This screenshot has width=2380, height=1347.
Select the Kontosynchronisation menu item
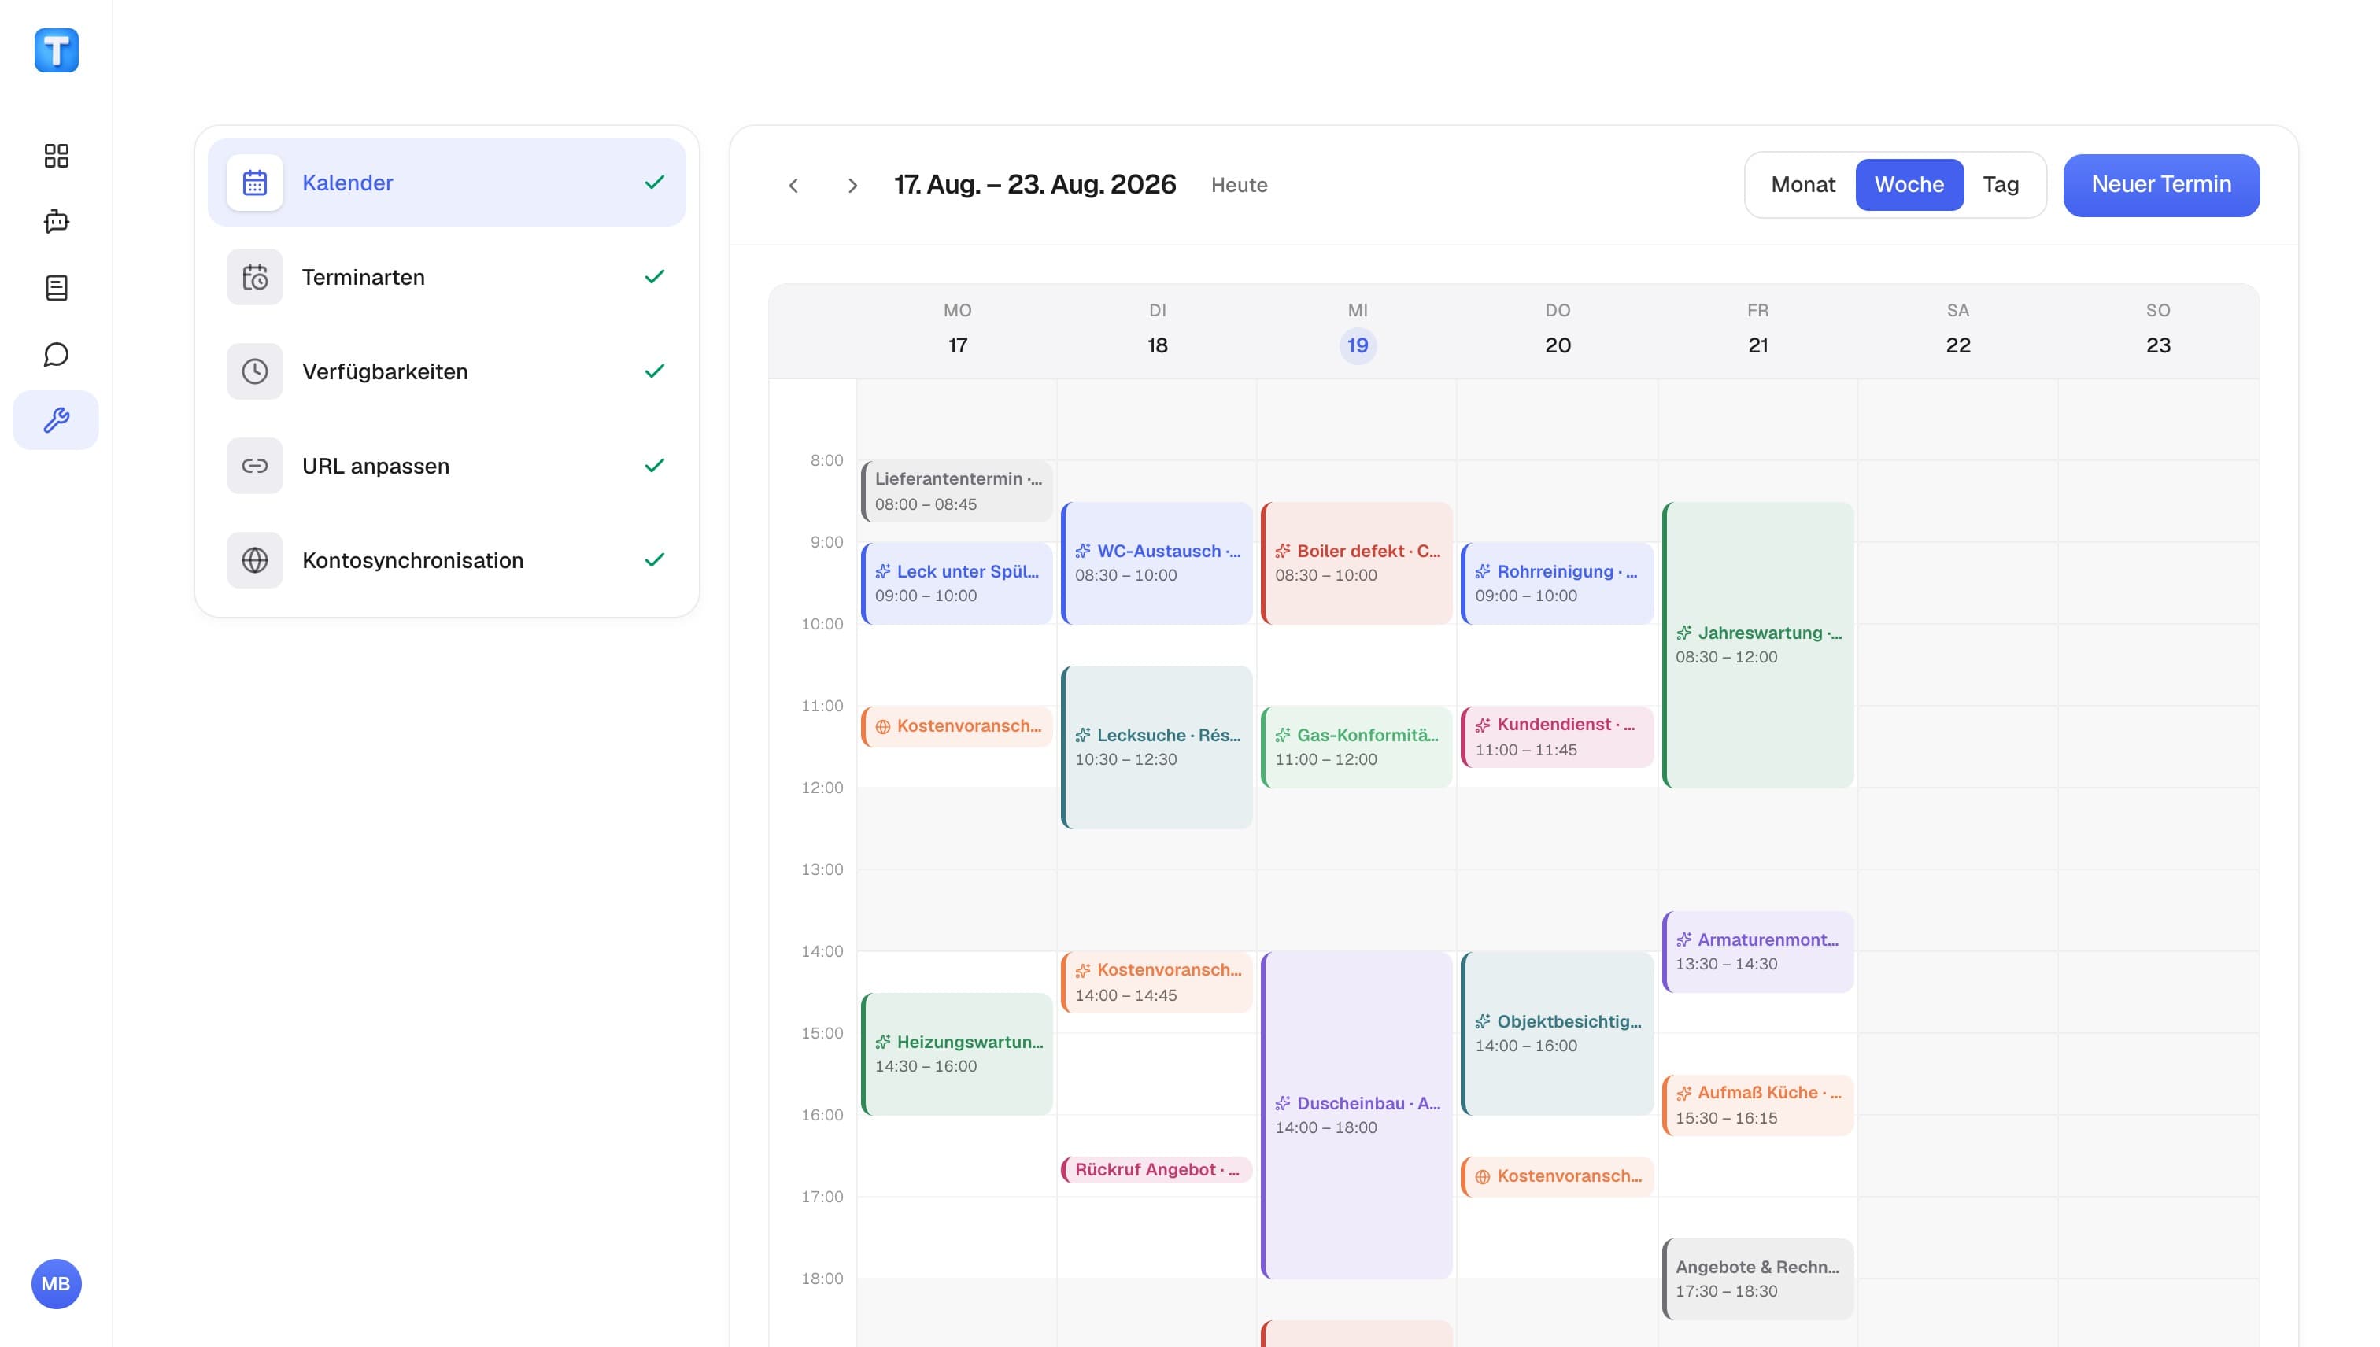tap(447, 559)
